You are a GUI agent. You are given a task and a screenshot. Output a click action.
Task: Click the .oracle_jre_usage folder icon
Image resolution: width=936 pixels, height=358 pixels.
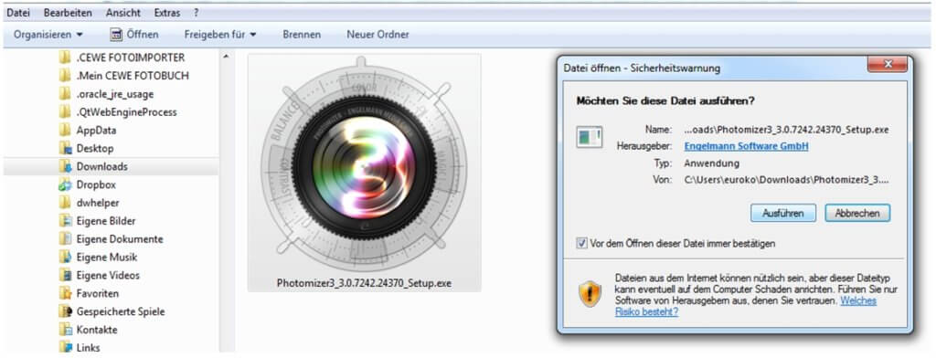pos(65,94)
